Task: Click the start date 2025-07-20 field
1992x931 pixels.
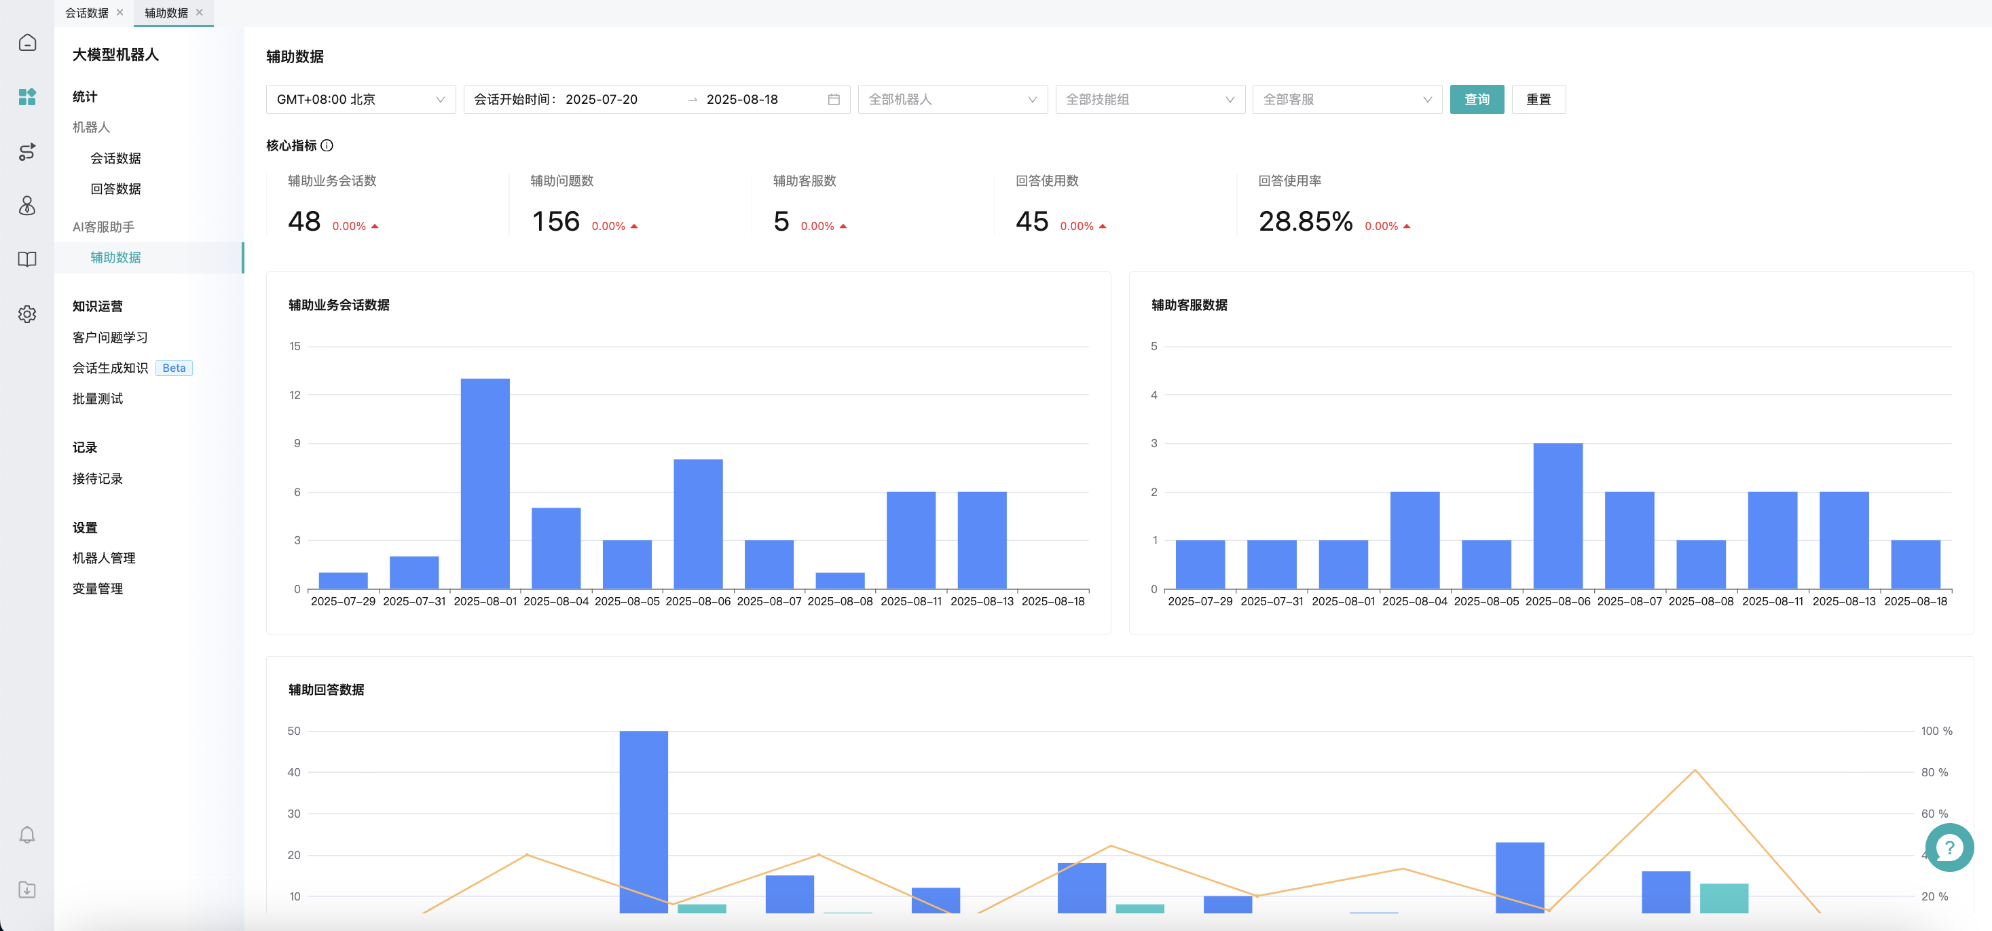Action: pyautogui.click(x=602, y=100)
